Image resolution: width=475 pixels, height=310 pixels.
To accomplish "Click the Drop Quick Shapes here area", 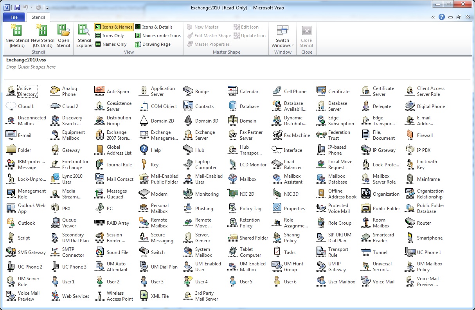I will [31, 67].
